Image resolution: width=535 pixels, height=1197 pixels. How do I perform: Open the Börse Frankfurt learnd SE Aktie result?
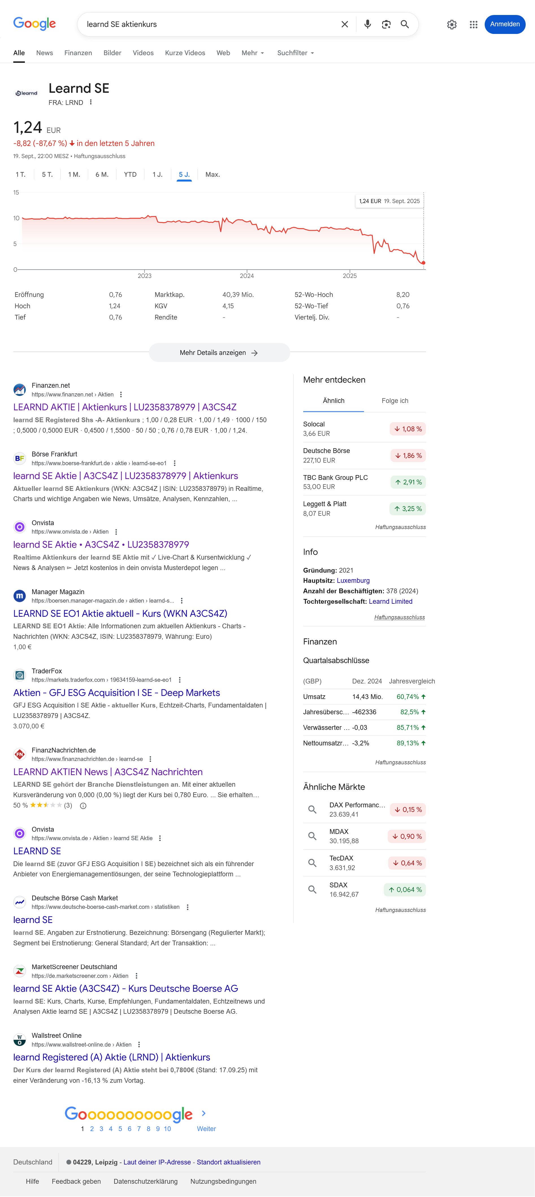pyautogui.click(x=125, y=476)
